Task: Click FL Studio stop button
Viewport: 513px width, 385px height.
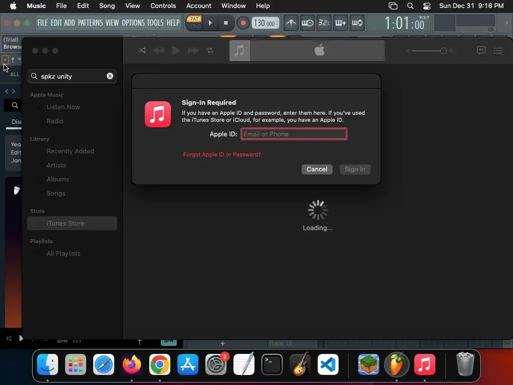Action: click(226, 23)
